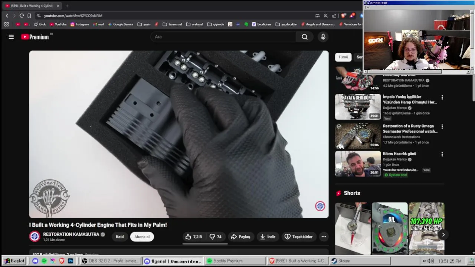This screenshot has height=267, width=475.
Task: Open the Rusty Omega Seamaster video thumbnail
Action: pyautogui.click(x=358, y=136)
